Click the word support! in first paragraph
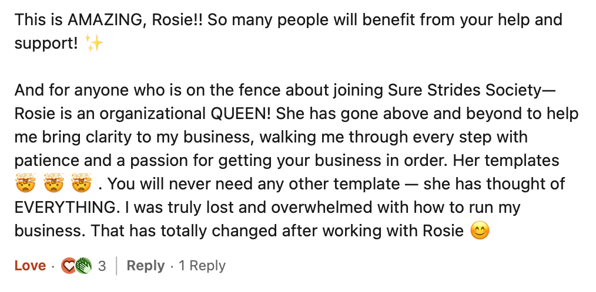This screenshot has width=596, height=292. 46,44
